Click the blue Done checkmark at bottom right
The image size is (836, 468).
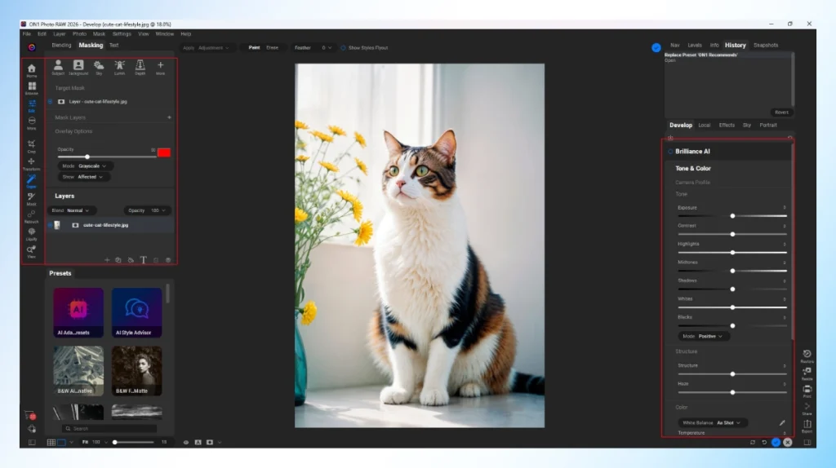pyautogui.click(x=776, y=443)
